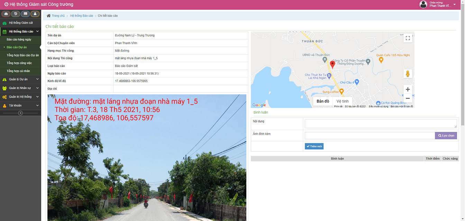The height and width of the screenshot is (221, 465).
Task: Click the Street View pegman icon
Action: 408,74
